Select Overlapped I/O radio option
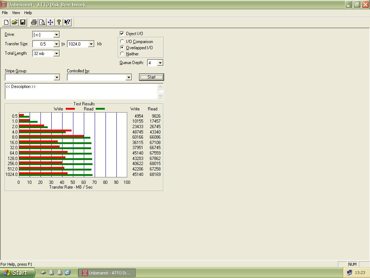Image resolution: width=370 pixels, height=278 pixels. point(122,47)
